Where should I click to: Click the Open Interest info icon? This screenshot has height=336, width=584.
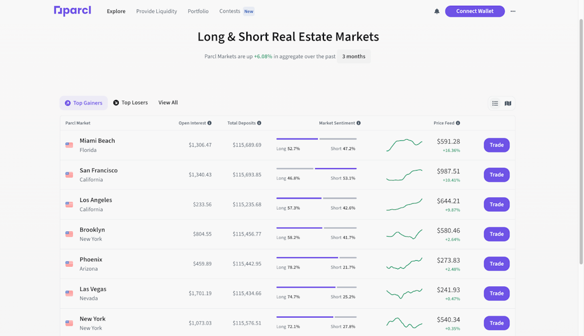coord(209,123)
